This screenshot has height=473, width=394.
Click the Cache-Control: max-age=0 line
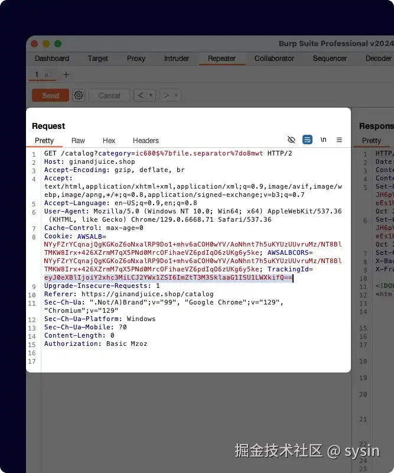tap(94, 228)
